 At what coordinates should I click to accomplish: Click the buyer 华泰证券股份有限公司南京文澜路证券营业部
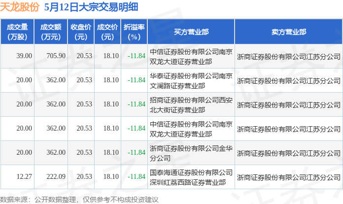pos(191,81)
